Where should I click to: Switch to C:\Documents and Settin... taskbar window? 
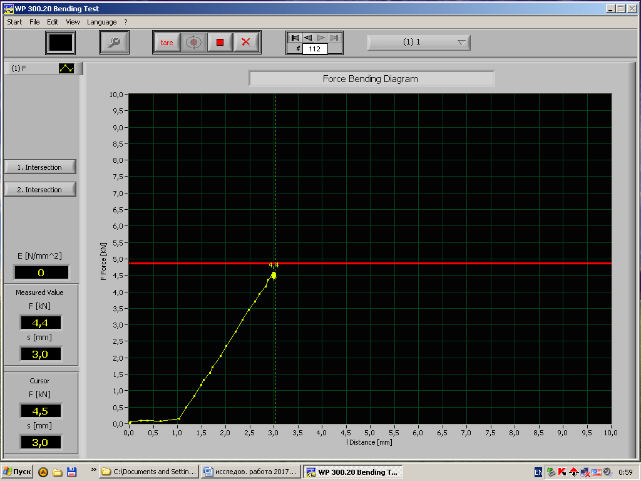click(150, 472)
